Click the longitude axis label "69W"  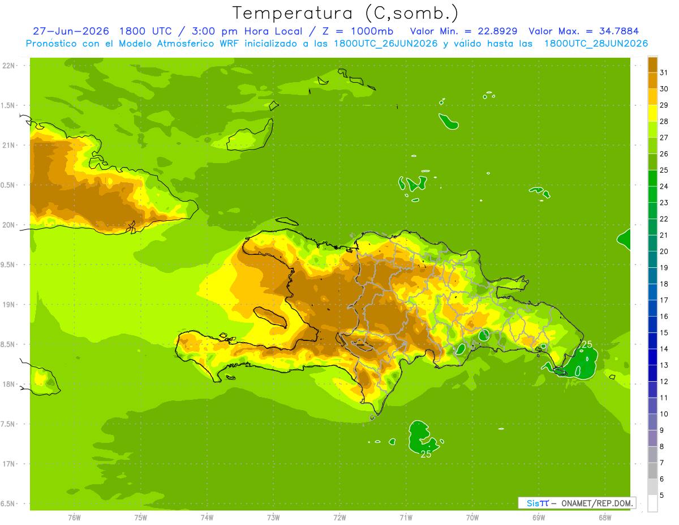point(539,518)
